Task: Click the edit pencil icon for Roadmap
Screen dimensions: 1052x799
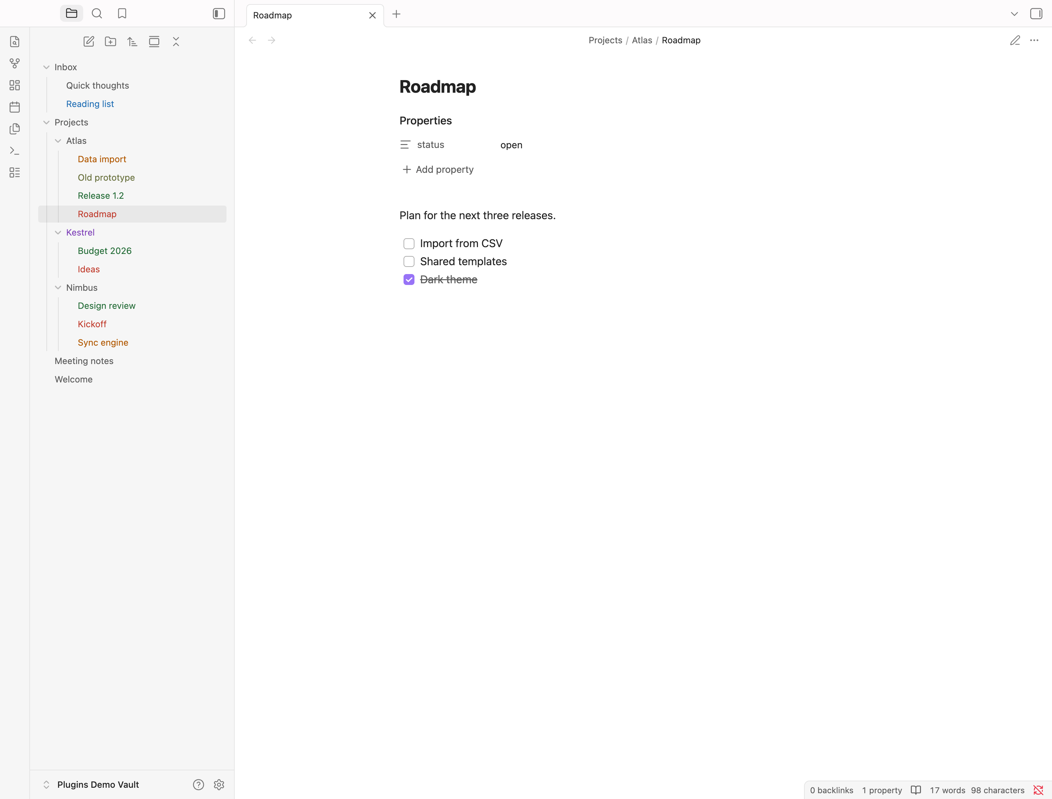Action: click(1015, 41)
